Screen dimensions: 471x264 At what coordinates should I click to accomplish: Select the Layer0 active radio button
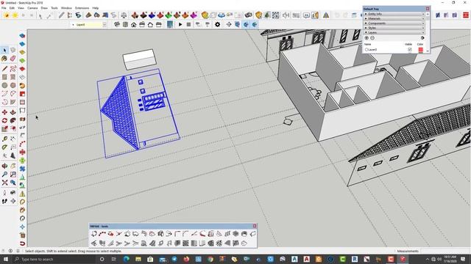pos(366,50)
